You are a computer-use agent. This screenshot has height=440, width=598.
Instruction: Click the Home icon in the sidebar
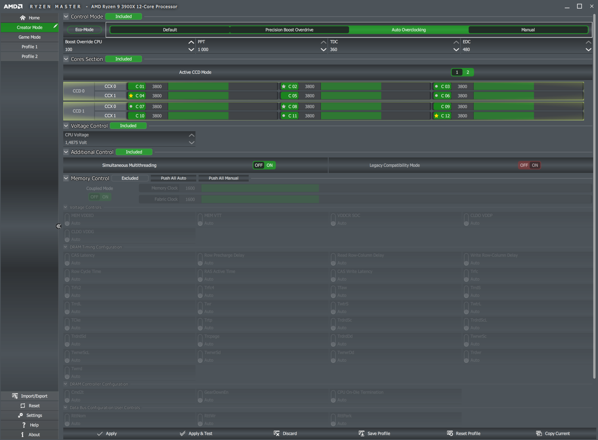click(23, 18)
